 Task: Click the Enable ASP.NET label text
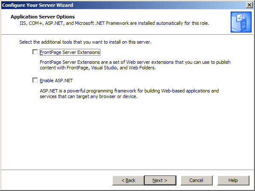point(56,81)
